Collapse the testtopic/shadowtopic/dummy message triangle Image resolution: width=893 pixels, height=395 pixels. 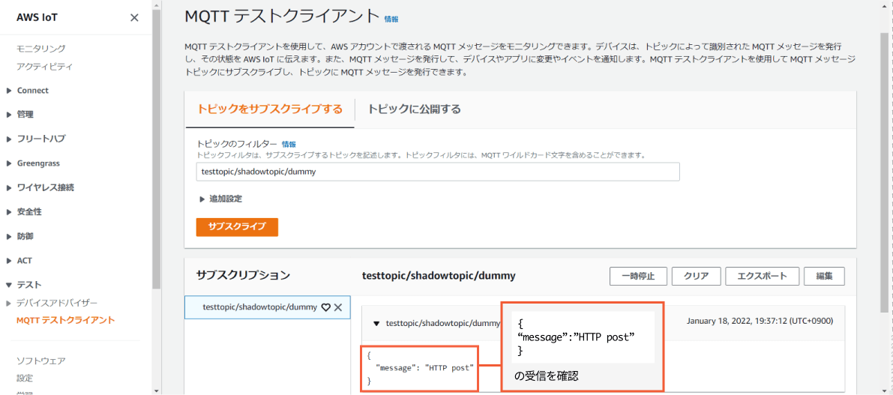pyautogui.click(x=376, y=323)
